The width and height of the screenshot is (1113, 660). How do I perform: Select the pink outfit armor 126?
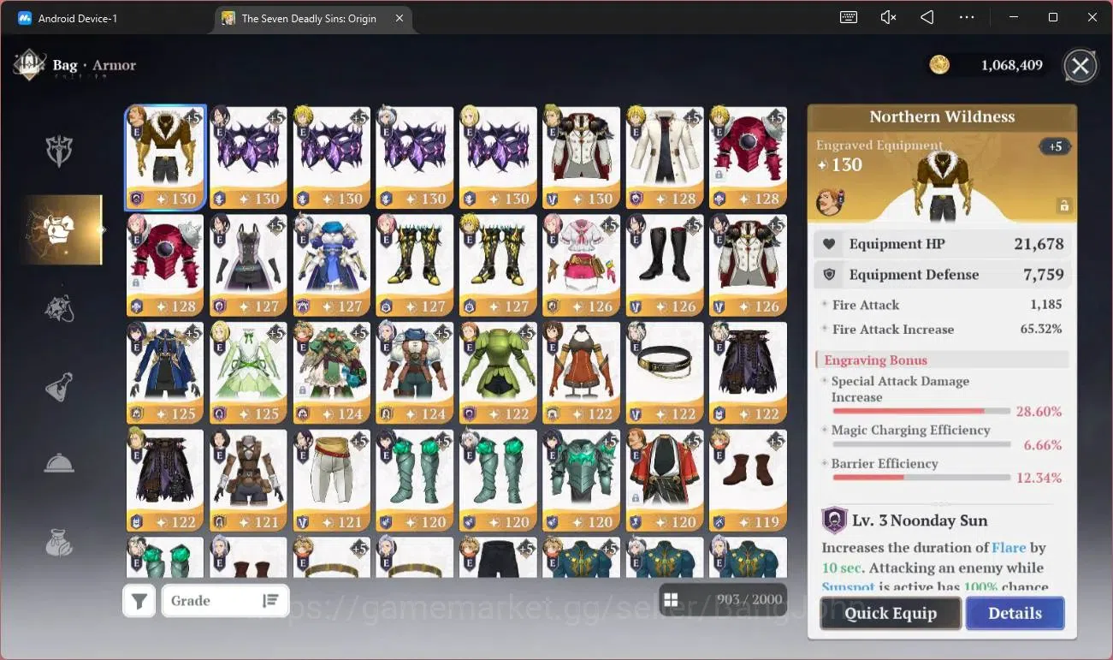[x=581, y=265]
